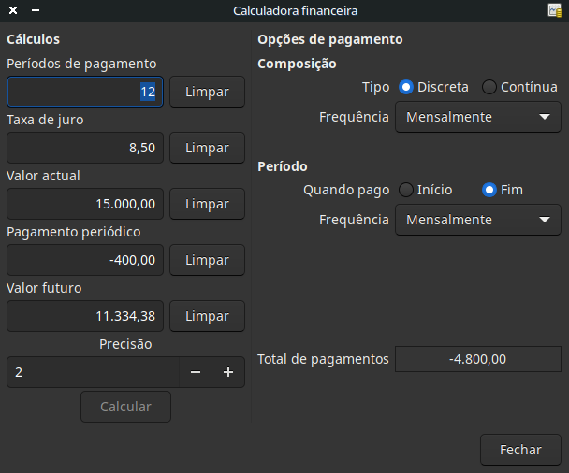Focus the Valor actual input
Viewport: 569px width, 473px height.
click(85, 204)
